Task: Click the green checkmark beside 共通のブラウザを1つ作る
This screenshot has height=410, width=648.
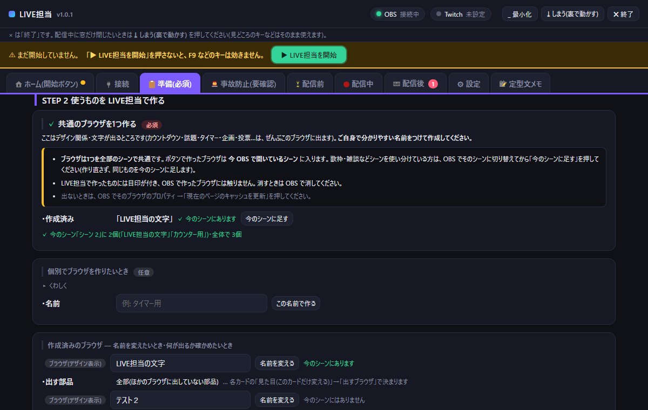Action: pyautogui.click(x=51, y=124)
